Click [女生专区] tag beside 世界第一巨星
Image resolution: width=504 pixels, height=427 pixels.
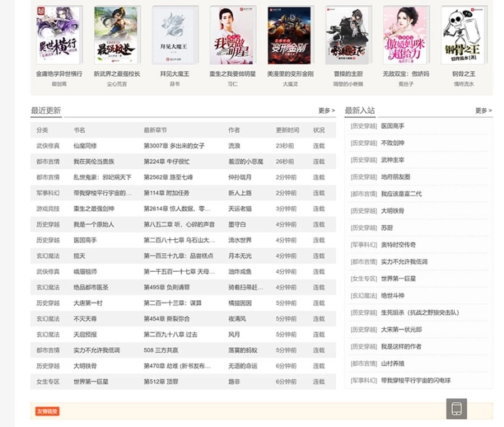[x=363, y=279]
